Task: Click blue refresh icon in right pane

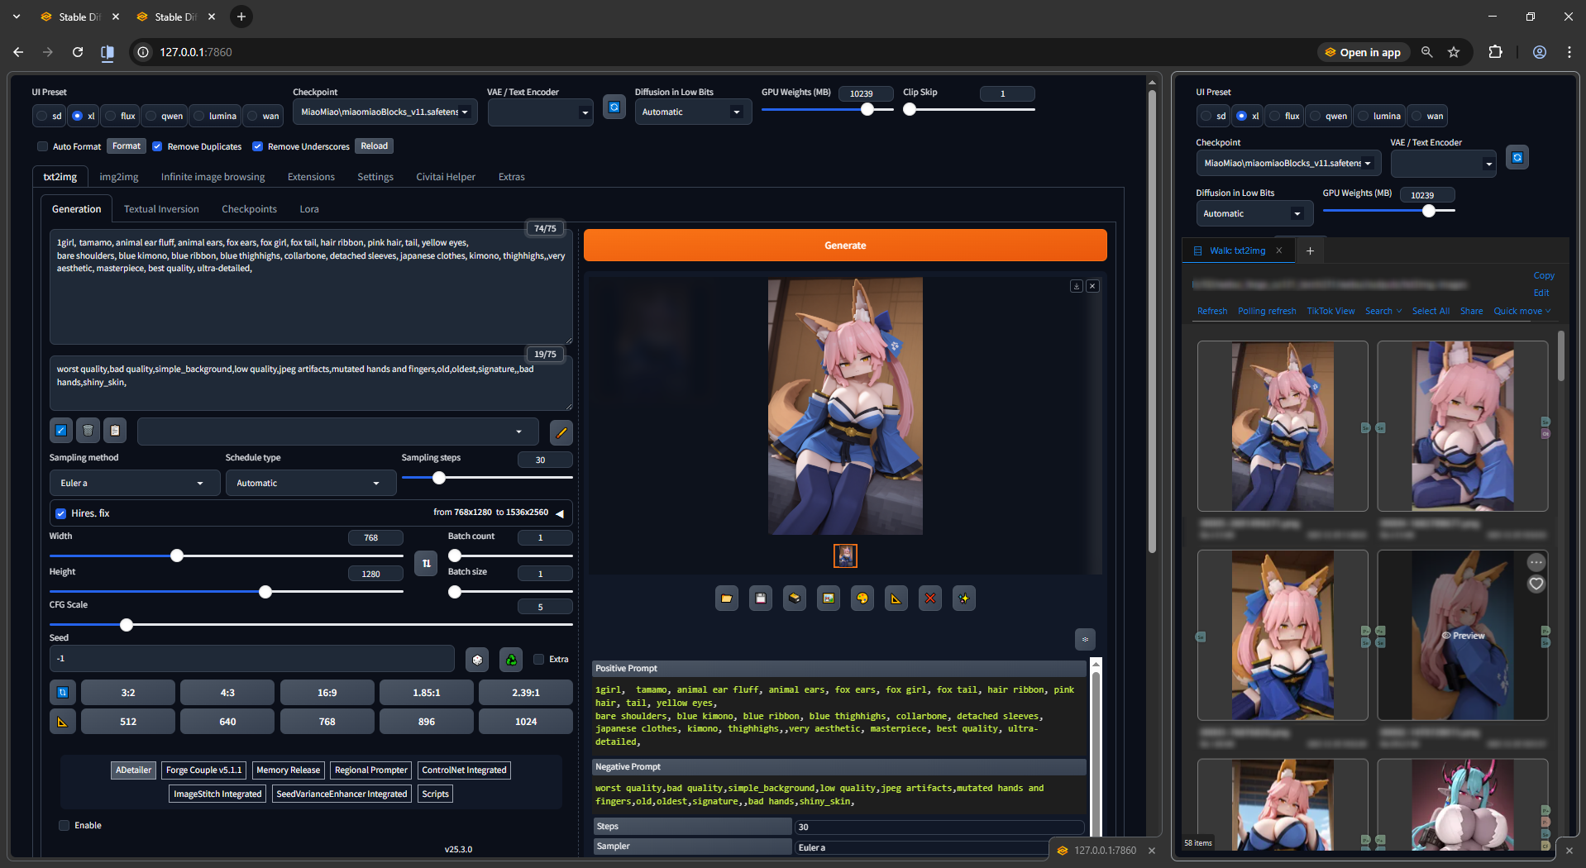Action: click(1517, 157)
